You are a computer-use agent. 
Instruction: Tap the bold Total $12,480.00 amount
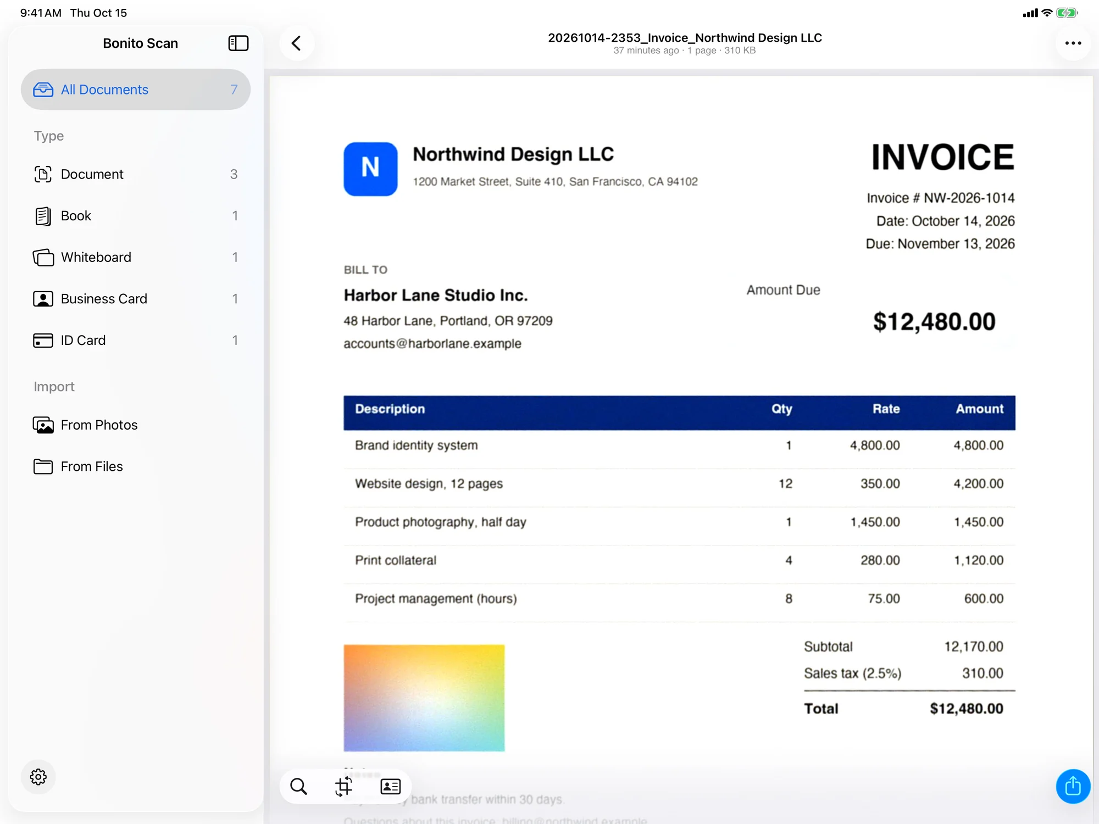967,709
